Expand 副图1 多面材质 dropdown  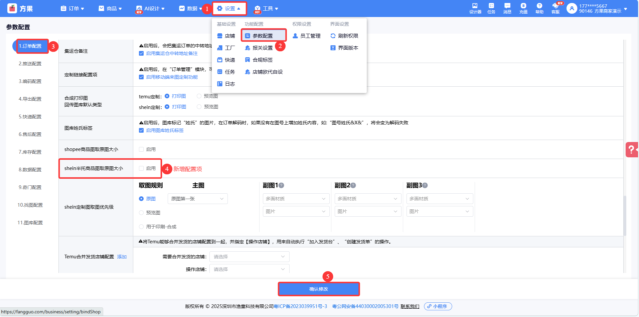(296, 199)
